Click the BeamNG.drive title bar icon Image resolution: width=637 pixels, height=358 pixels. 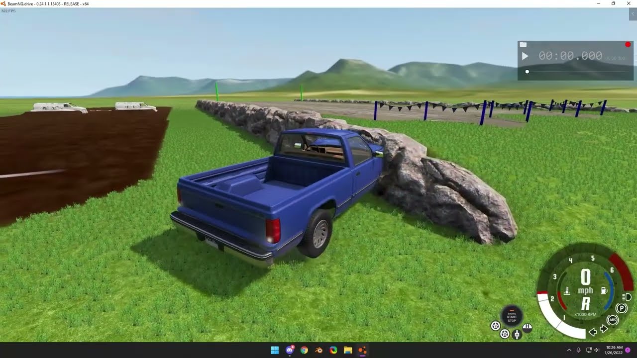point(3,3)
